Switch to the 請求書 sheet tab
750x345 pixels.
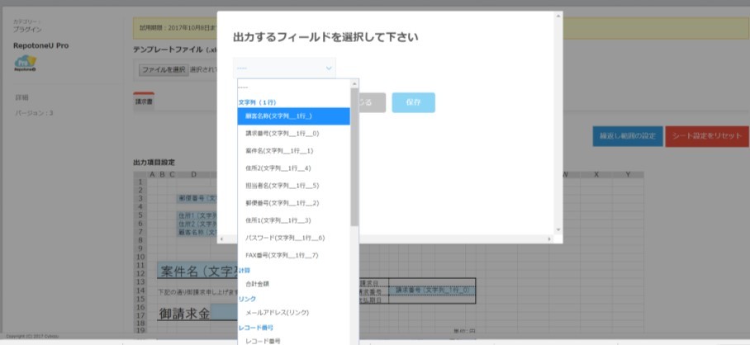pyautogui.click(x=144, y=102)
